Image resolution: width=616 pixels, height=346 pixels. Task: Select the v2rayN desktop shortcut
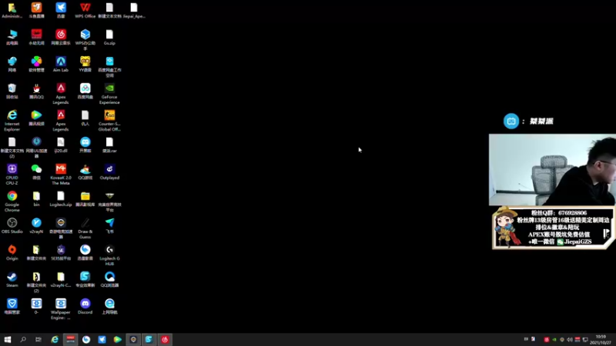[36, 225]
